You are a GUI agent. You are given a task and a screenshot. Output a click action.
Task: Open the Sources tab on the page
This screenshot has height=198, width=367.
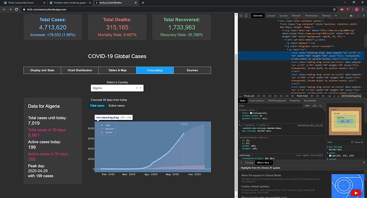[x=193, y=70]
